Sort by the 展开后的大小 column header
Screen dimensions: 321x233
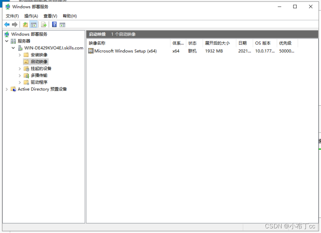(219, 43)
